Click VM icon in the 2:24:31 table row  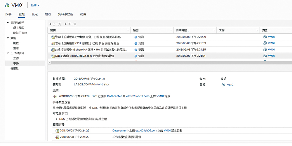tap(265, 56)
